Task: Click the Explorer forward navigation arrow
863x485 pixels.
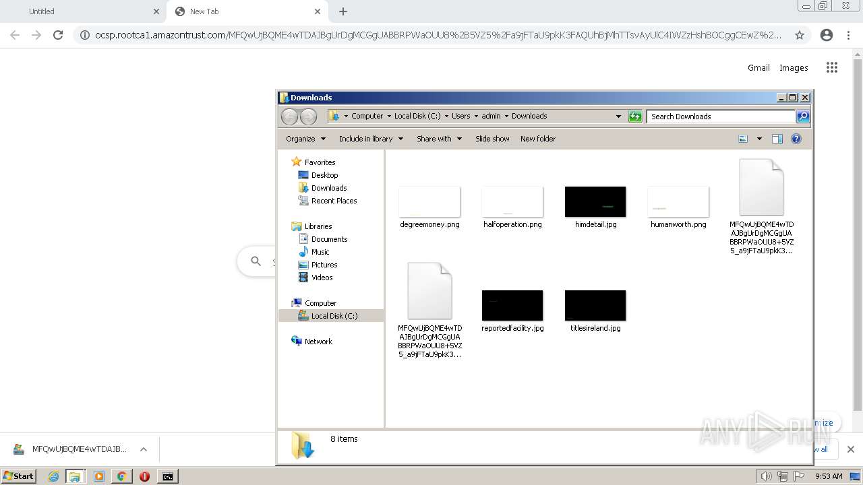Action: point(308,117)
